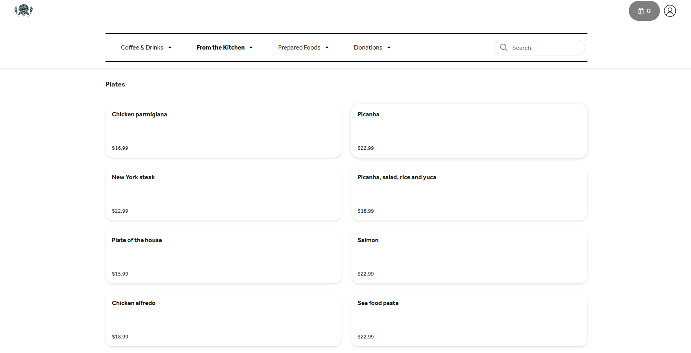Expand the Prepared Foods dropdown arrow
The width and height of the screenshot is (691, 353).
pyautogui.click(x=327, y=48)
